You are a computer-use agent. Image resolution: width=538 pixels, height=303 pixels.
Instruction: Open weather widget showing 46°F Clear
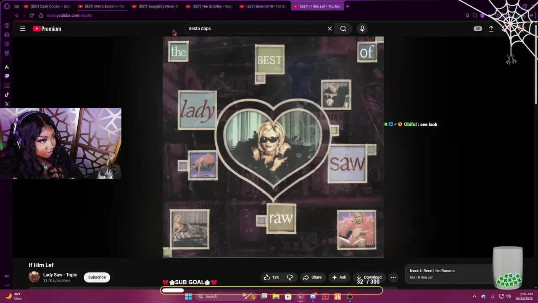(13, 296)
